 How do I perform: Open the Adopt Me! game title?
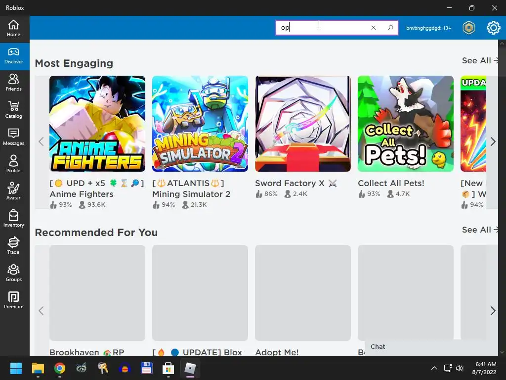pyautogui.click(x=277, y=352)
